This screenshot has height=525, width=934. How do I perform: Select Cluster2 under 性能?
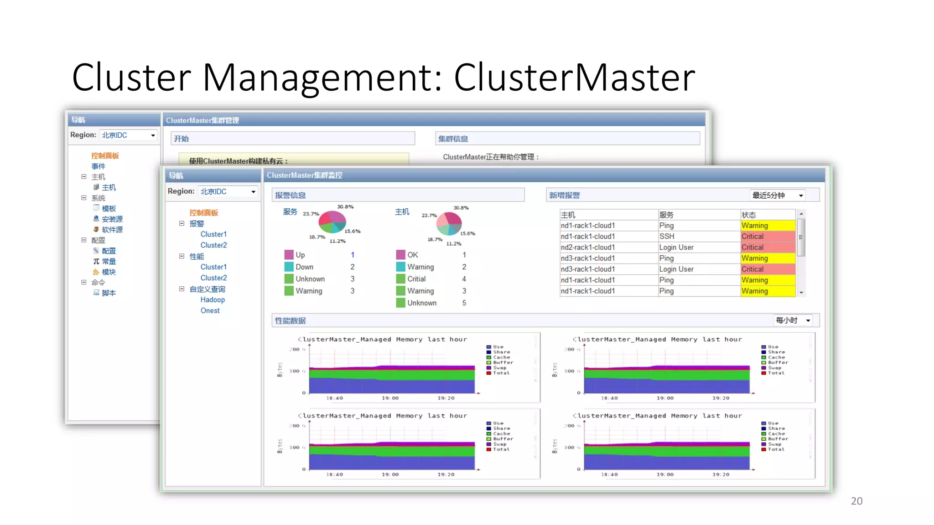click(213, 278)
